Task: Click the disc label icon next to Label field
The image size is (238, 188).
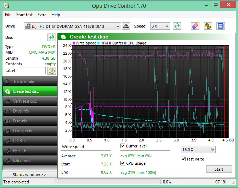Action: click(52, 71)
